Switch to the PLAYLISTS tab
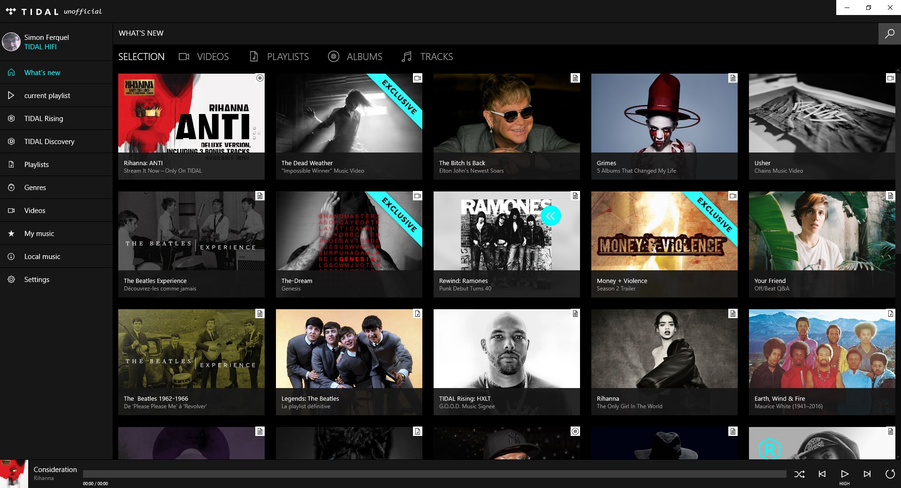The width and height of the screenshot is (901, 488). click(279, 57)
